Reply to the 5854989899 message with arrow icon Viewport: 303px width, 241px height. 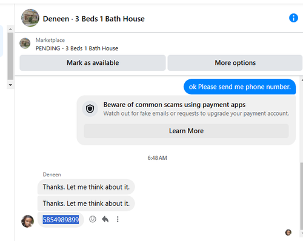(105, 219)
